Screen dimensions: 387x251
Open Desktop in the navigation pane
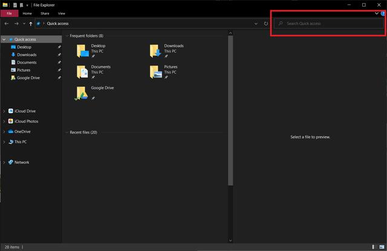pyautogui.click(x=24, y=47)
